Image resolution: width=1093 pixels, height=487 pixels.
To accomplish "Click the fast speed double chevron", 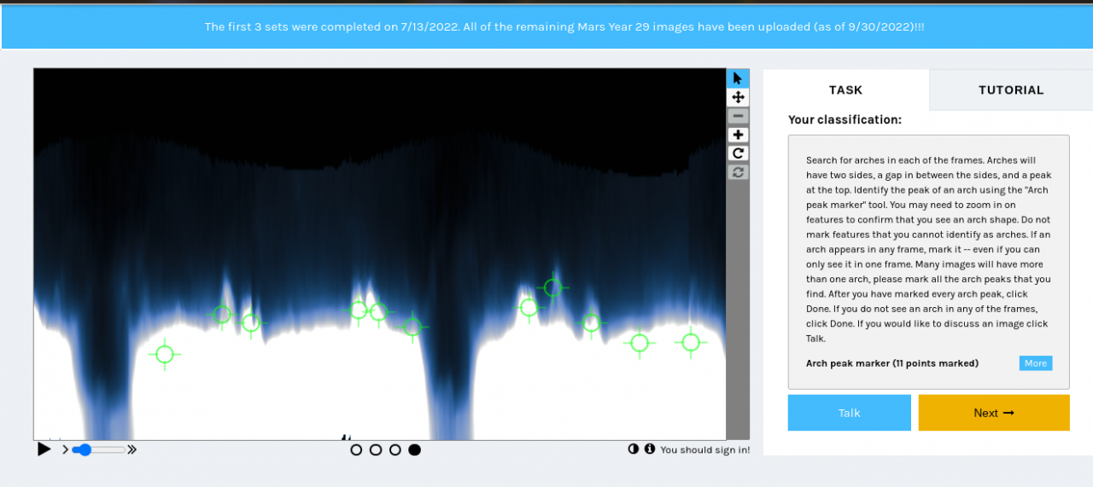I will pyautogui.click(x=132, y=449).
